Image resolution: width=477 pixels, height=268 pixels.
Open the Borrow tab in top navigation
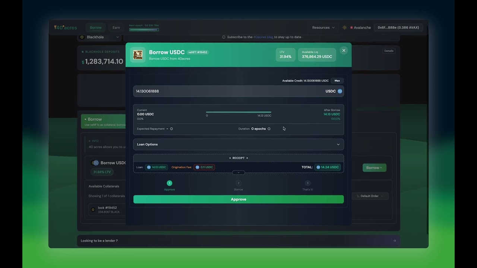coord(96,28)
